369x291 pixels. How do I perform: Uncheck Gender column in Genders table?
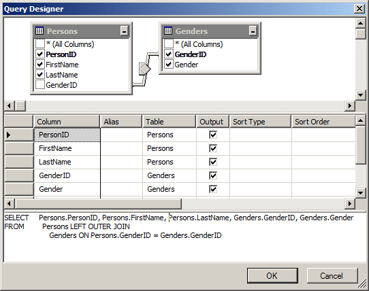point(168,65)
